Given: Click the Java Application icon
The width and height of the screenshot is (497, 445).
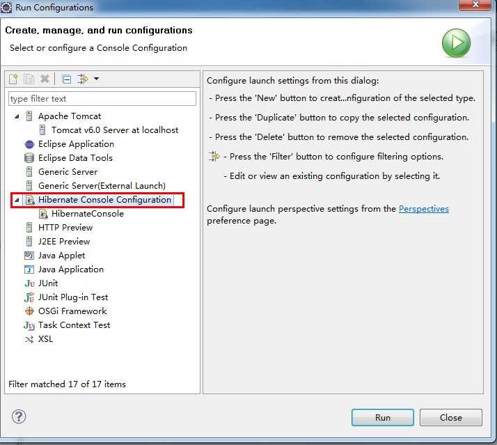Looking at the screenshot, I should [x=29, y=270].
